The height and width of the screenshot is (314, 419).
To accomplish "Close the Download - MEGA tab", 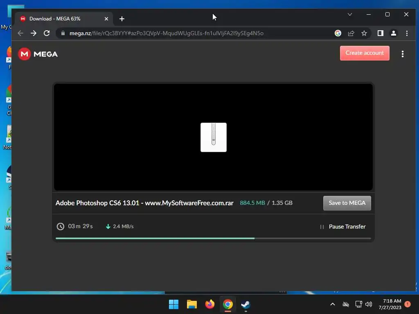I will coord(106,19).
